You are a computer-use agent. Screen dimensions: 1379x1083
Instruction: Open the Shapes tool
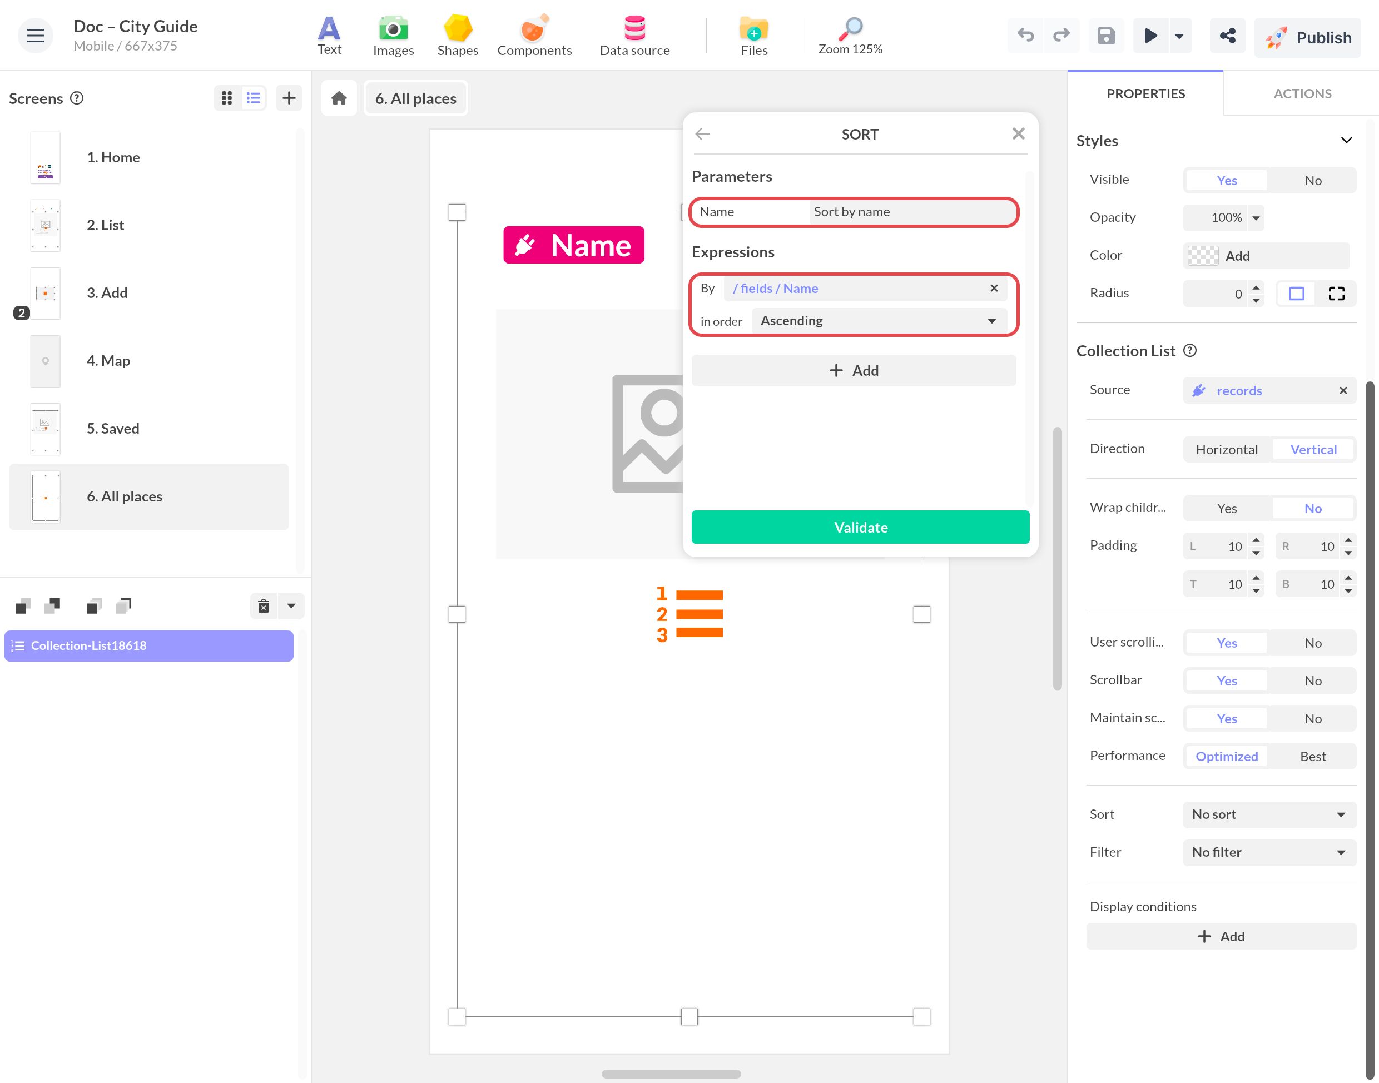[457, 36]
